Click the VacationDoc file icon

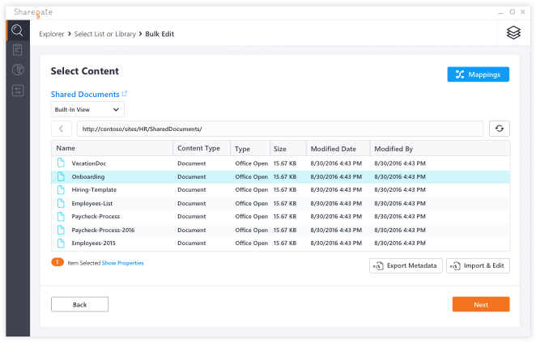tap(61, 163)
